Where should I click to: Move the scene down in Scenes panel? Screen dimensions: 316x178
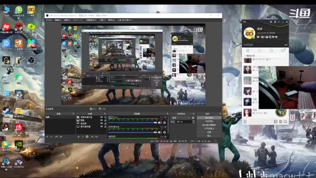(x=61, y=136)
